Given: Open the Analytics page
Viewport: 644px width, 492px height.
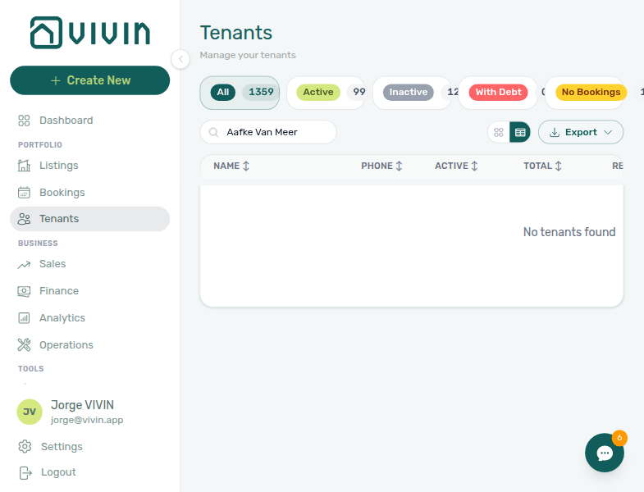Looking at the screenshot, I should 90,318.
